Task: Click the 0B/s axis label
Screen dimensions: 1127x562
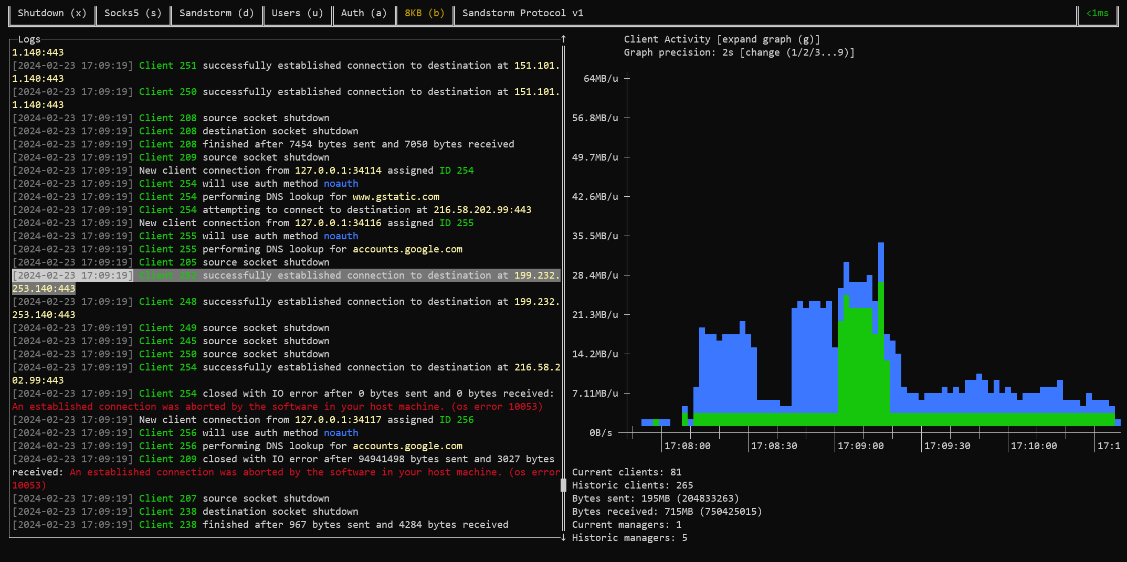Action: pyautogui.click(x=601, y=433)
